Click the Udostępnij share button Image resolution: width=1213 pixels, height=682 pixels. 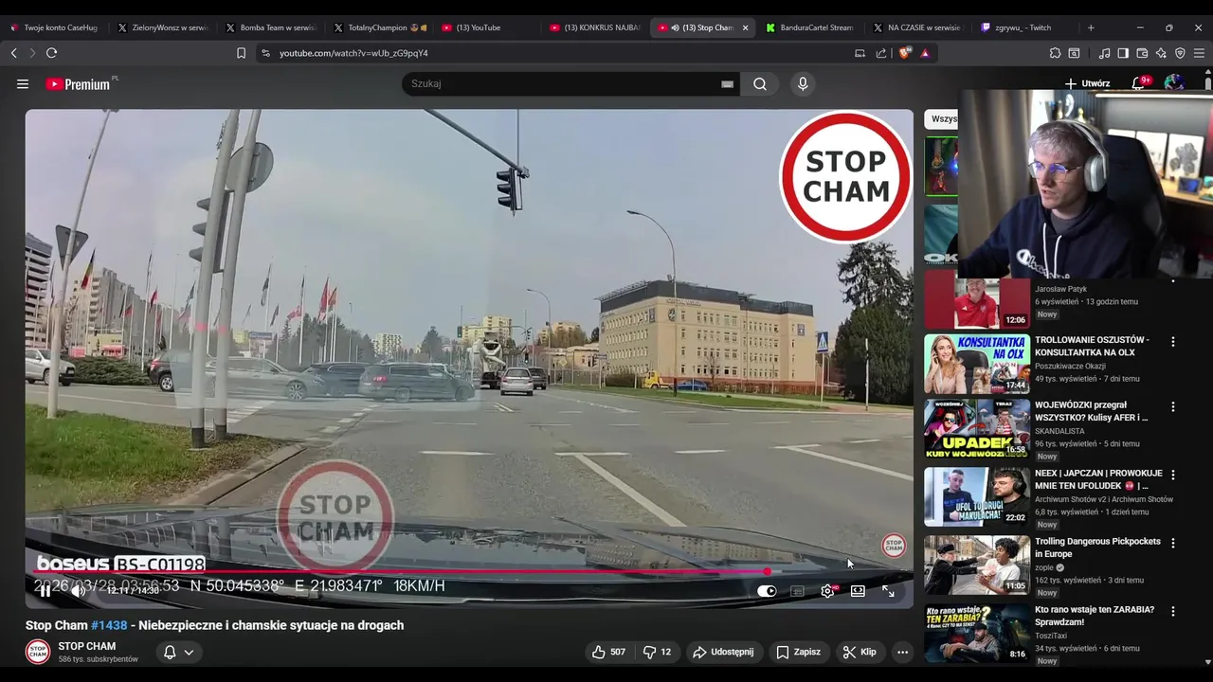(723, 652)
